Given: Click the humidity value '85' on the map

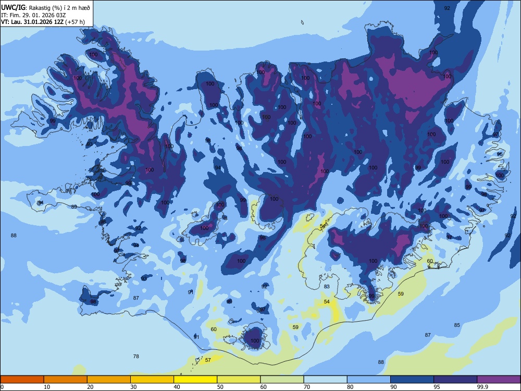Looking at the screenshot, I should pyautogui.click(x=457, y=325).
